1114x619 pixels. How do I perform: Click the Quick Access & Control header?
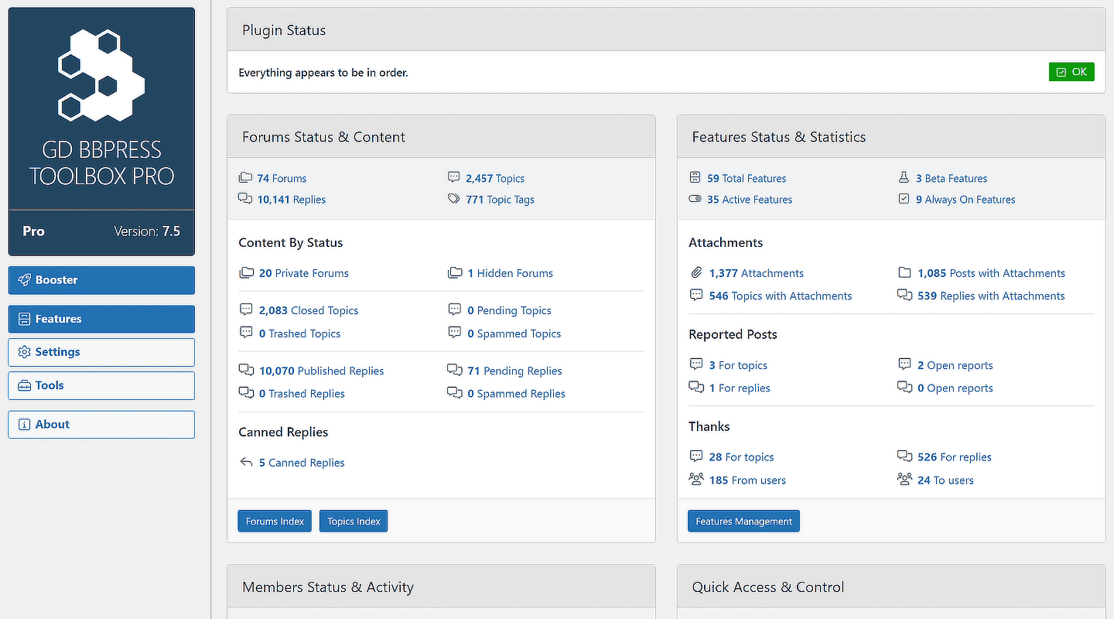891,587
